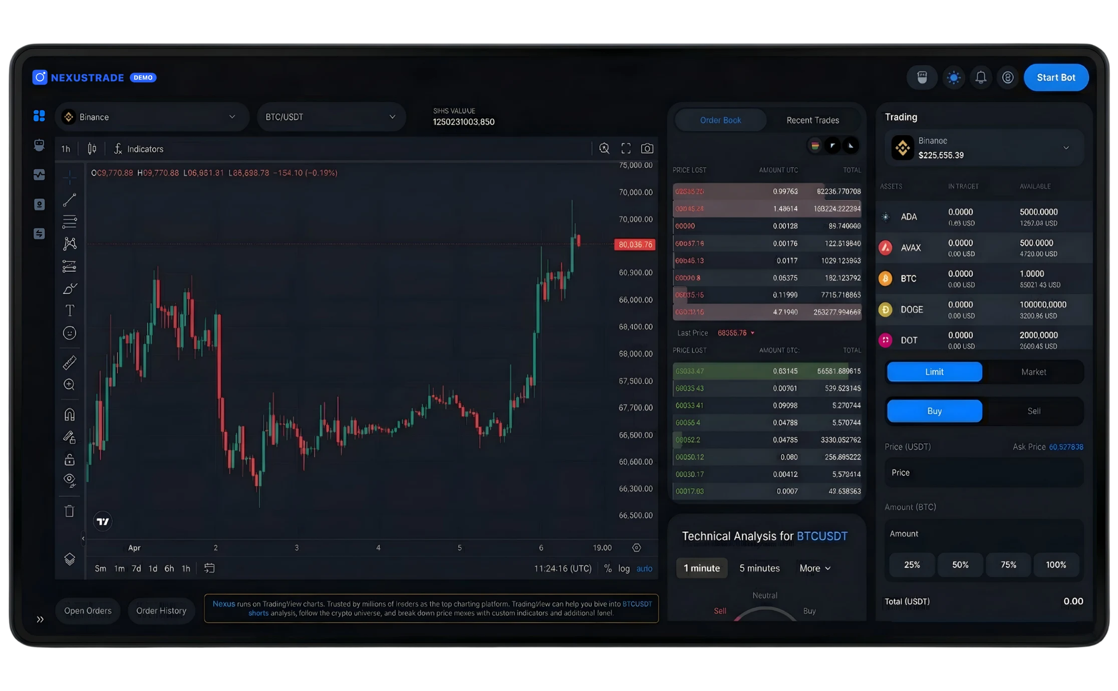The height and width of the screenshot is (691, 1118).
Task: Select the Text tool in chart toolbar
Action: (70, 310)
